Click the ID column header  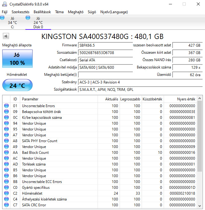click(15, 99)
